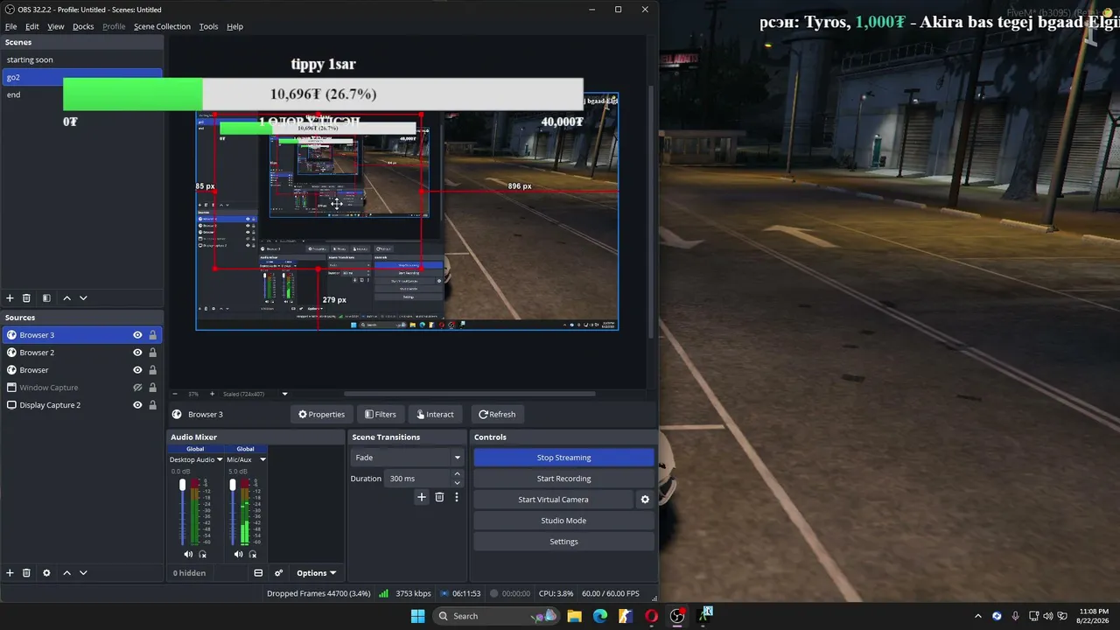
Task: Lock the Browser 3 source
Action: [152, 335]
